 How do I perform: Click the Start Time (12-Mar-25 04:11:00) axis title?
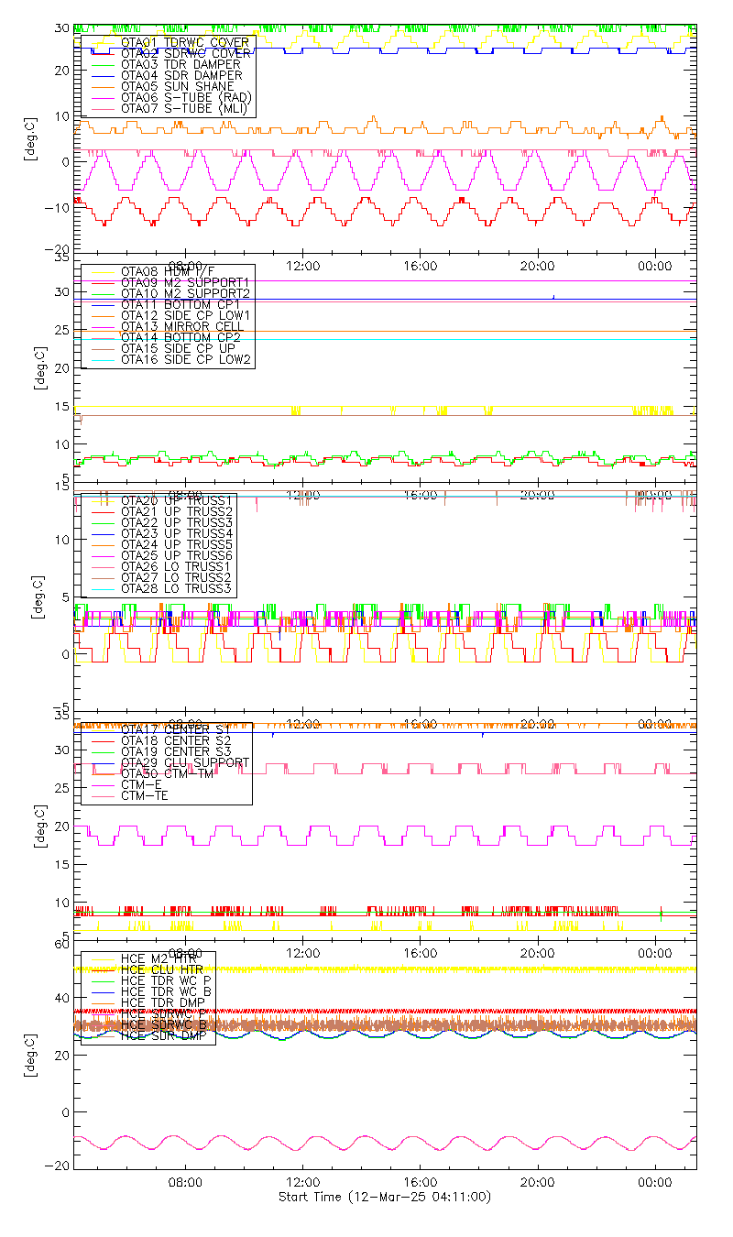[x=385, y=1198]
